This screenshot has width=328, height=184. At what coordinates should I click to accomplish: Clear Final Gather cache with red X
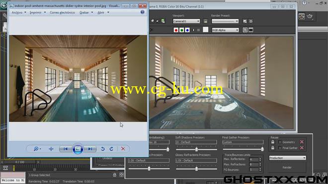click(x=302, y=148)
